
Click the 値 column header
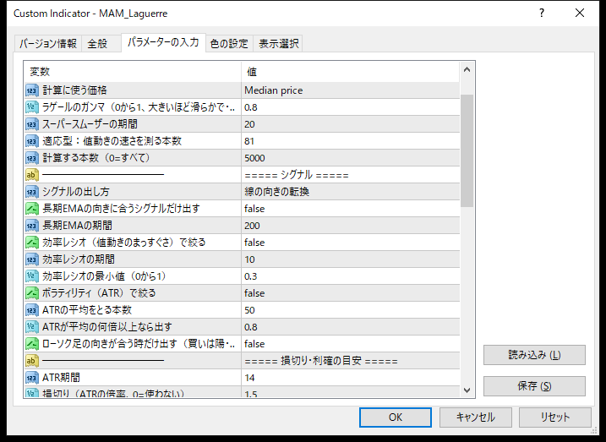point(351,72)
